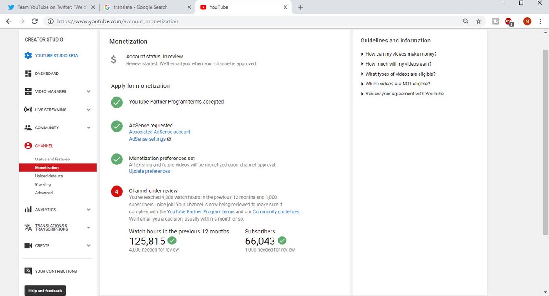Expand the Video Manager chevron

[x=89, y=91]
